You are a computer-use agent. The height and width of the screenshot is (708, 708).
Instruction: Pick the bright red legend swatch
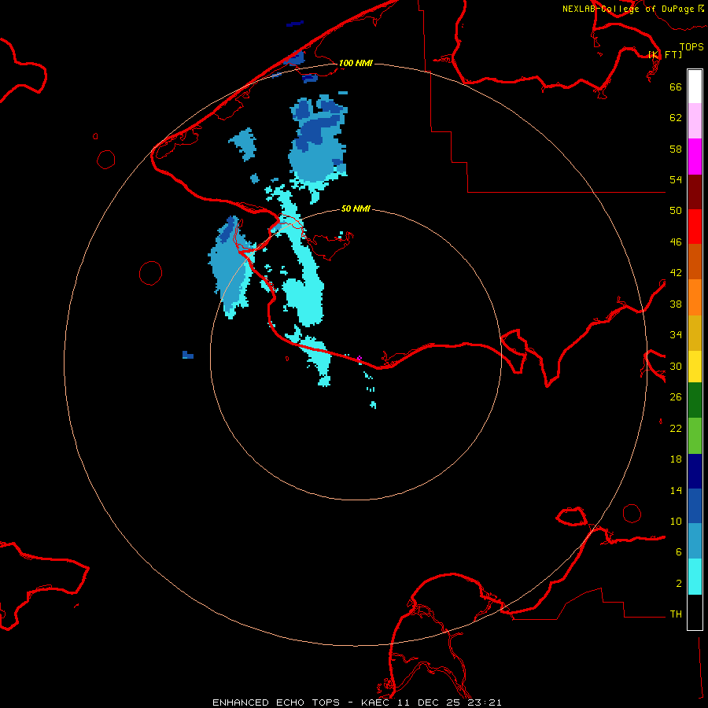coord(695,227)
